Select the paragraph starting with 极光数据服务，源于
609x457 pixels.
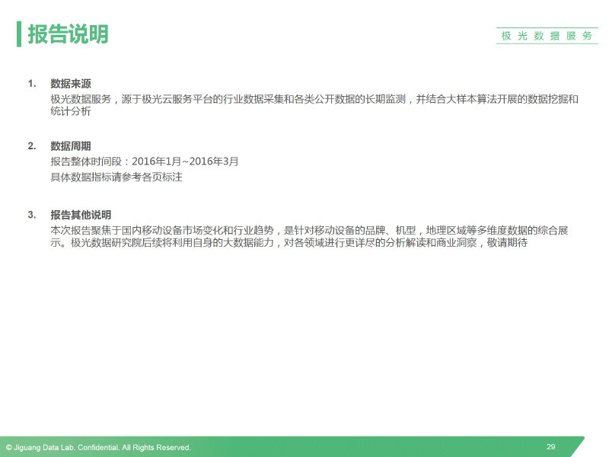tap(314, 99)
